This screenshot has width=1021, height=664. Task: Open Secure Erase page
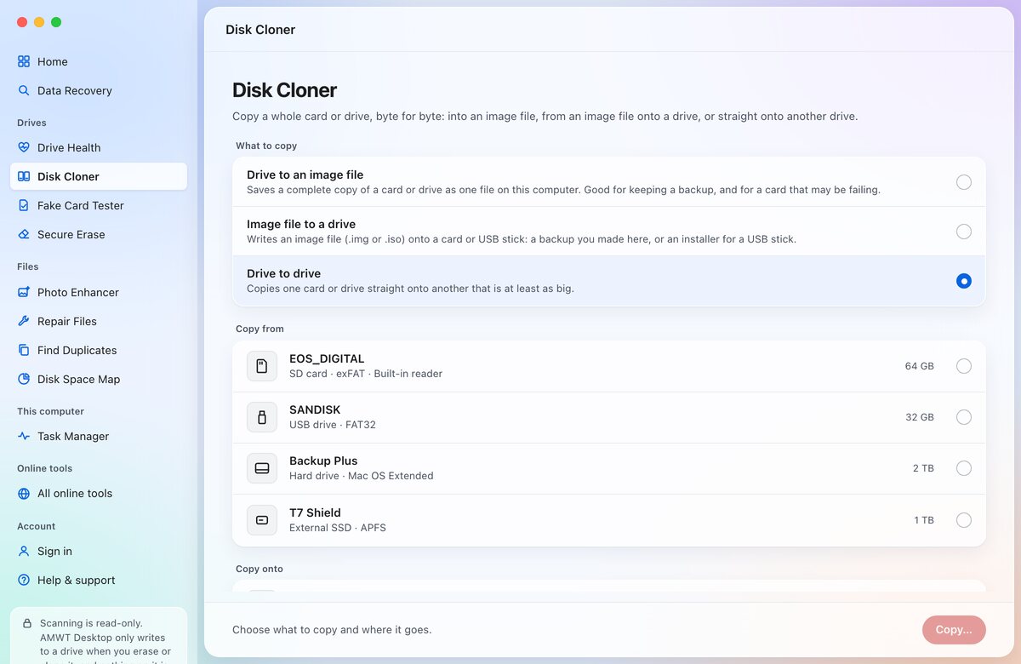coord(99,234)
